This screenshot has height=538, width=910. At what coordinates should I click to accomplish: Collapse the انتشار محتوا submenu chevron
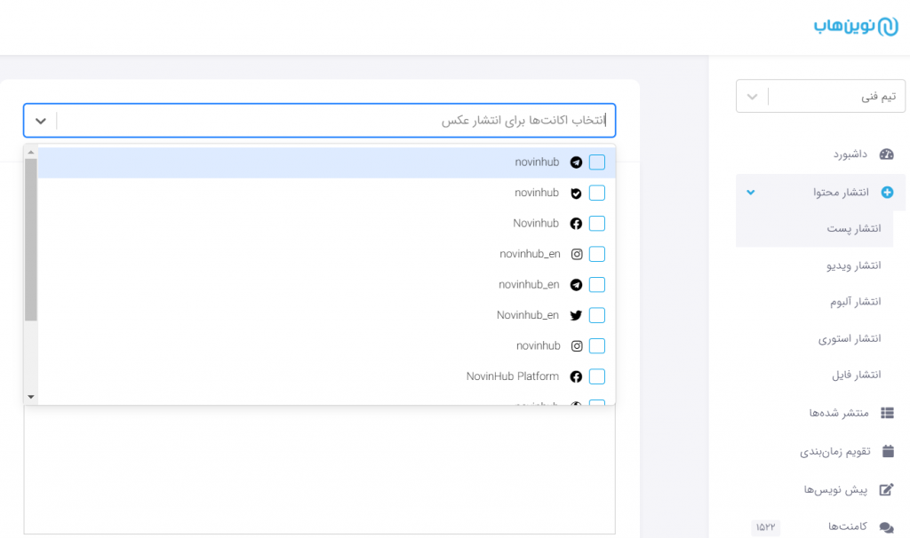point(750,193)
